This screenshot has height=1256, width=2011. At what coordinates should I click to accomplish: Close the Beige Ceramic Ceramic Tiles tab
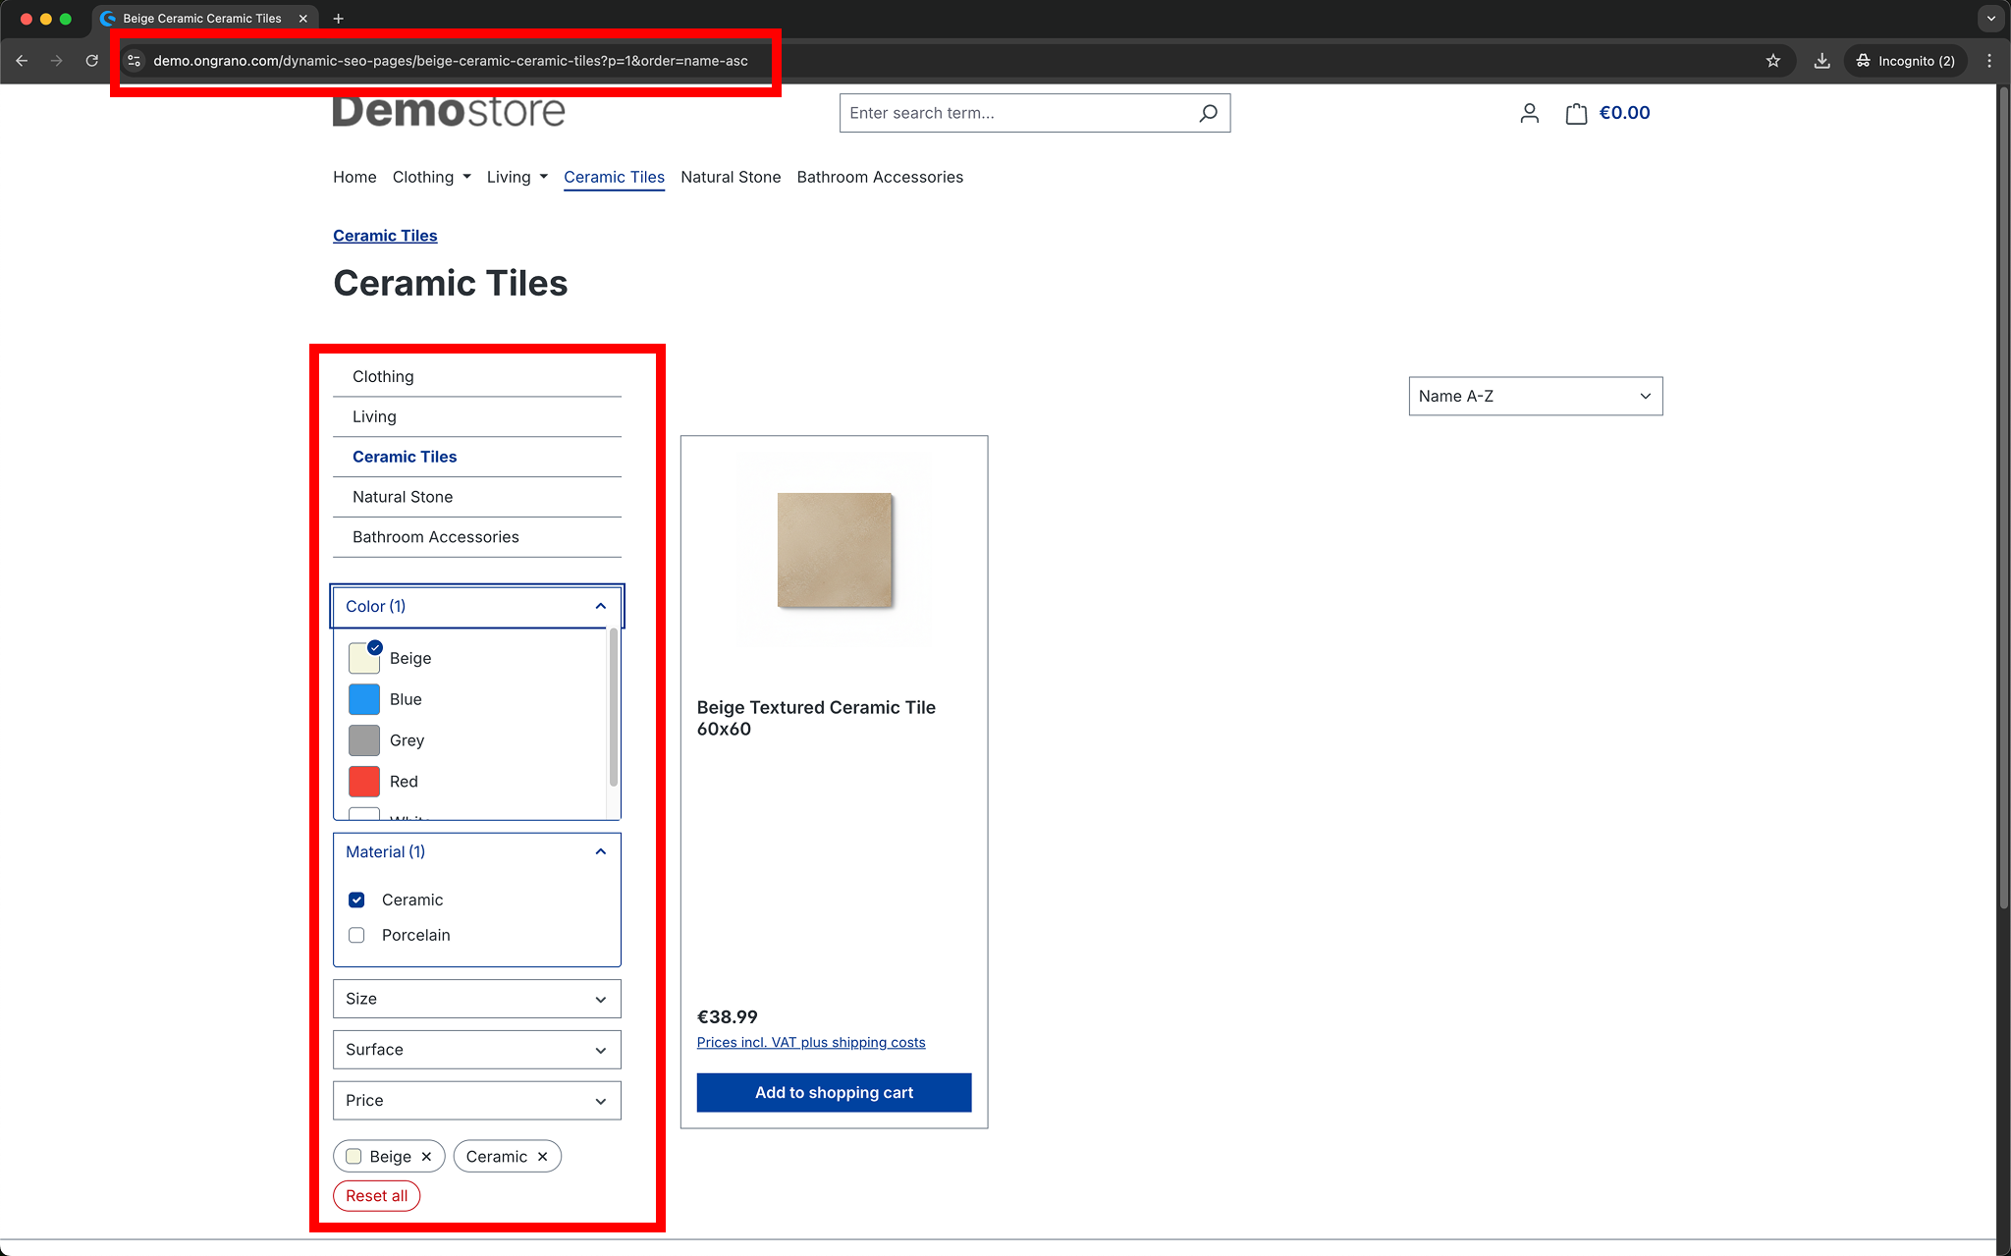tap(303, 19)
